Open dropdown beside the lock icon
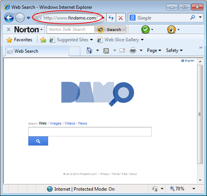Image resolution: width=207 pixels, height=196 pixels. [x=178, y=29]
